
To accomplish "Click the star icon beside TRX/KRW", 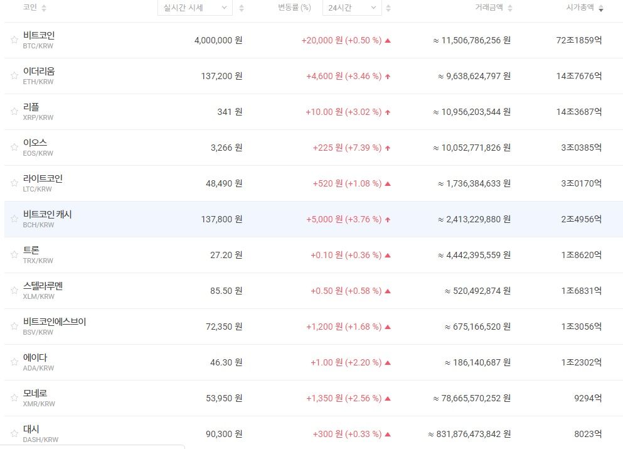I will coord(14,255).
